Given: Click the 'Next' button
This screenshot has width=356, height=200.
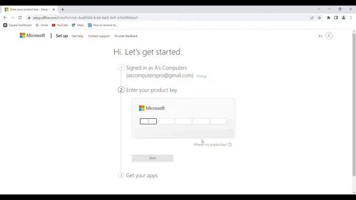Looking at the screenshot, I should (x=152, y=158).
